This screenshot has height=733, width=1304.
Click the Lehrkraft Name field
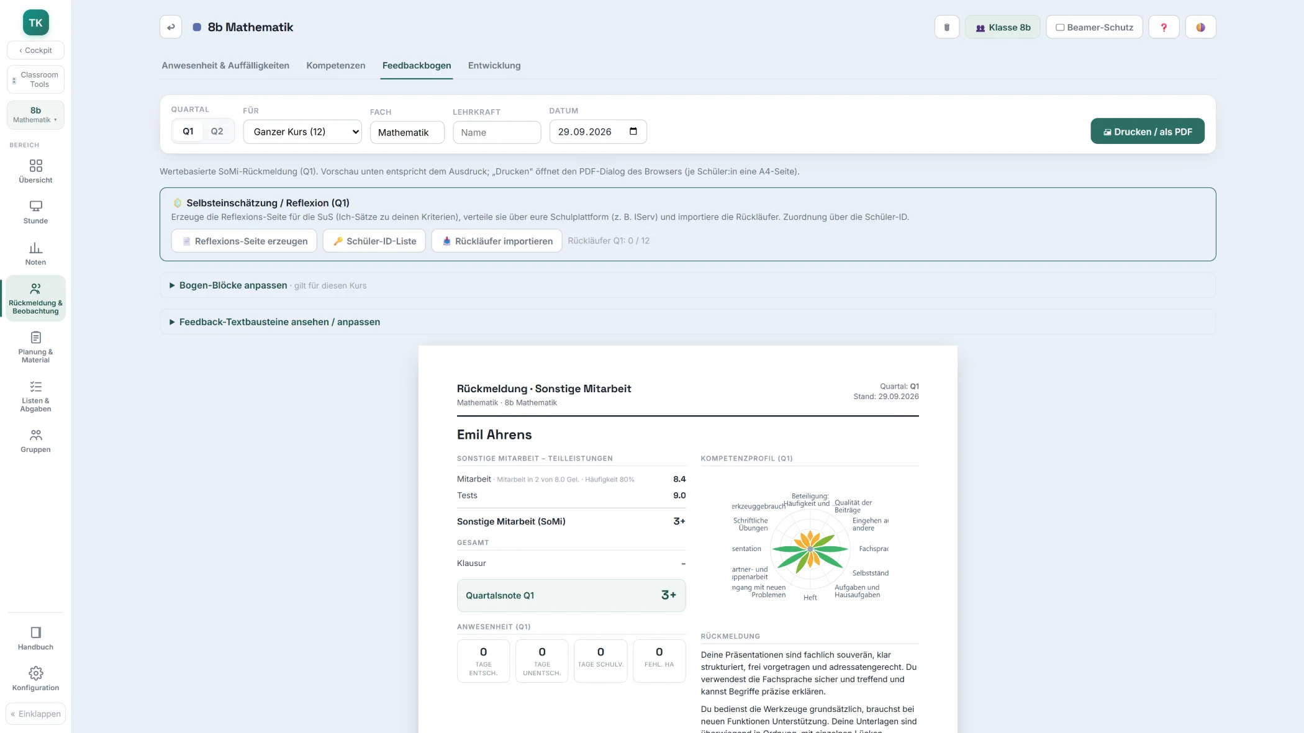[x=497, y=132]
